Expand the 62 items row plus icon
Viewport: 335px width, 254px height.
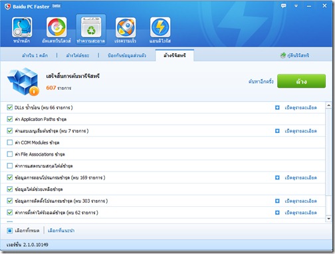pos(277,213)
